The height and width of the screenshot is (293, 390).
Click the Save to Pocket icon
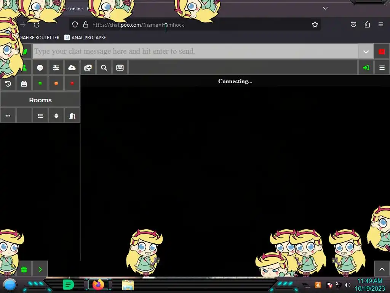pyautogui.click(x=353, y=24)
